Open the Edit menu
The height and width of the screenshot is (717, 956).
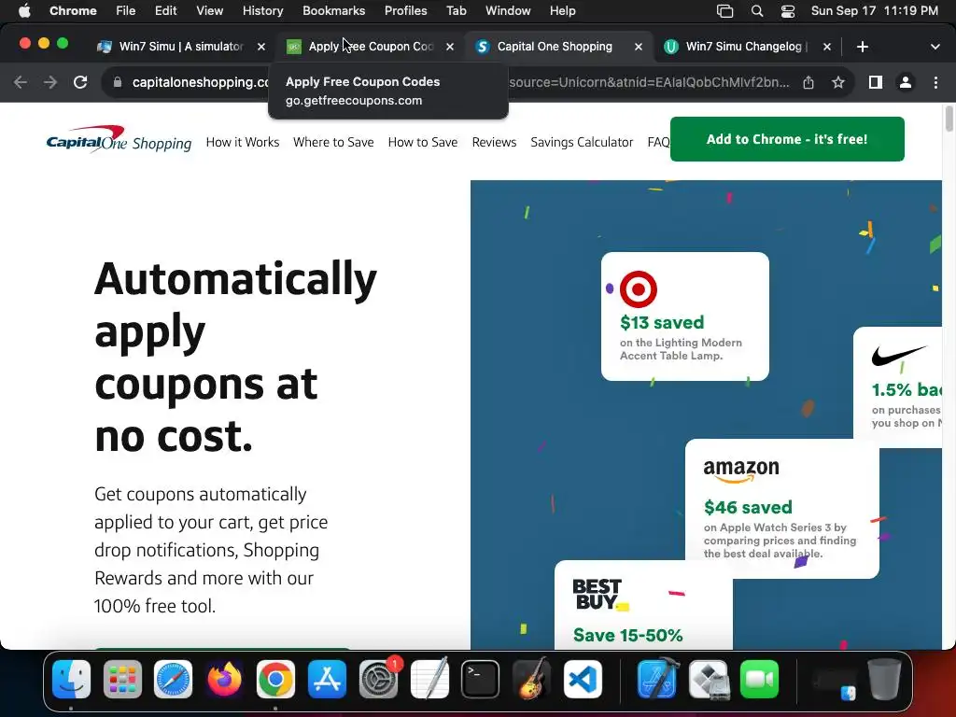click(165, 11)
